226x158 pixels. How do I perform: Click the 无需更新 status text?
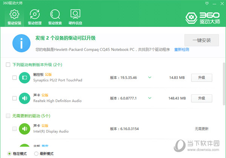click(202, 129)
